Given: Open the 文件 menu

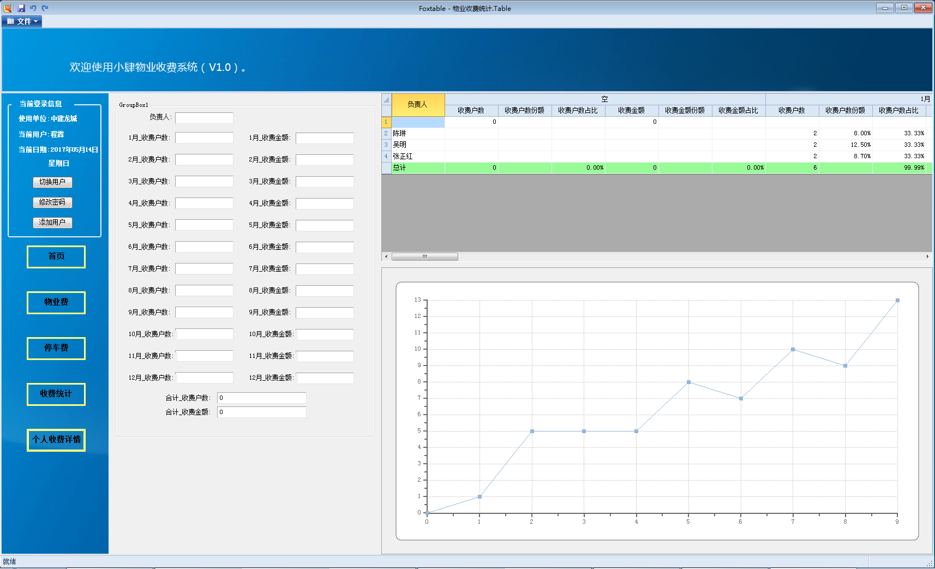Looking at the screenshot, I should point(22,21).
